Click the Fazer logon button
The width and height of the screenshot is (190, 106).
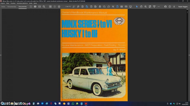point(183,7)
